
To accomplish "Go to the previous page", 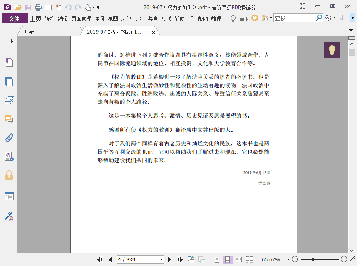I will click(110, 260).
